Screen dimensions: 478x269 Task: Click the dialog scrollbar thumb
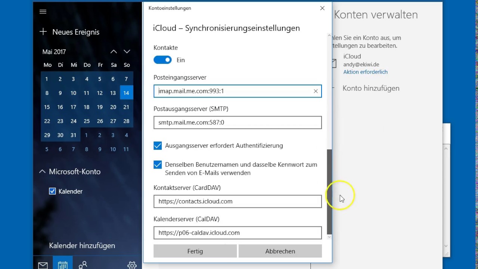[x=329, y=191]
